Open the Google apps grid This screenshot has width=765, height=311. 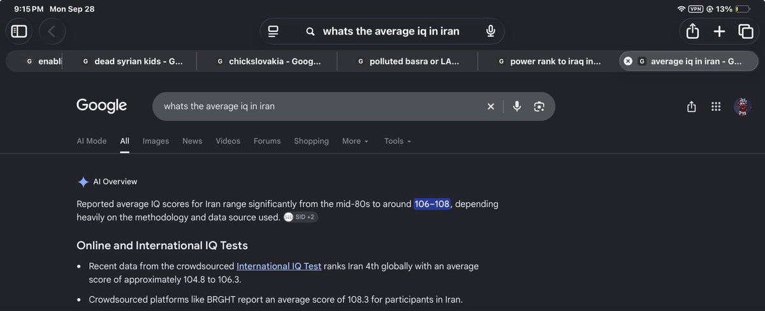pyautogui.click(x=716, y=106)
